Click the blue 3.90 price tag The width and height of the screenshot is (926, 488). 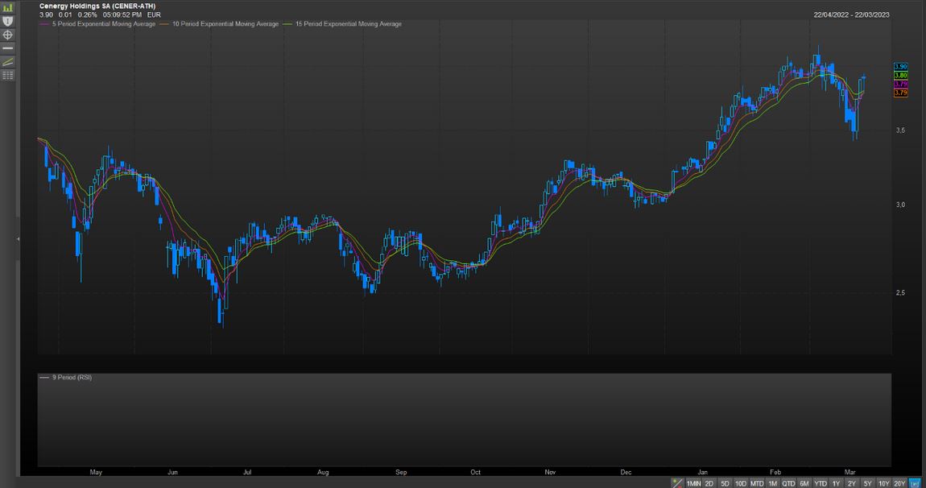tap(901, 66)
